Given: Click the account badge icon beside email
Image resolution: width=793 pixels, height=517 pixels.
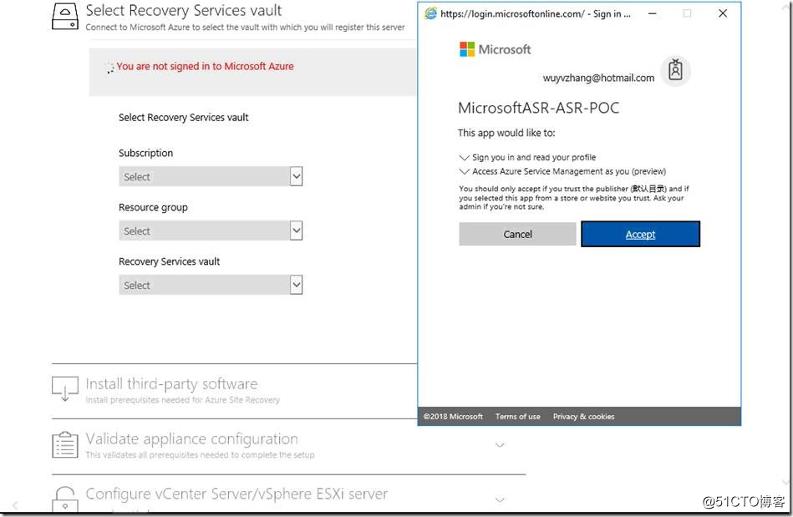Looking at the screenshot, I should (676, 71).
